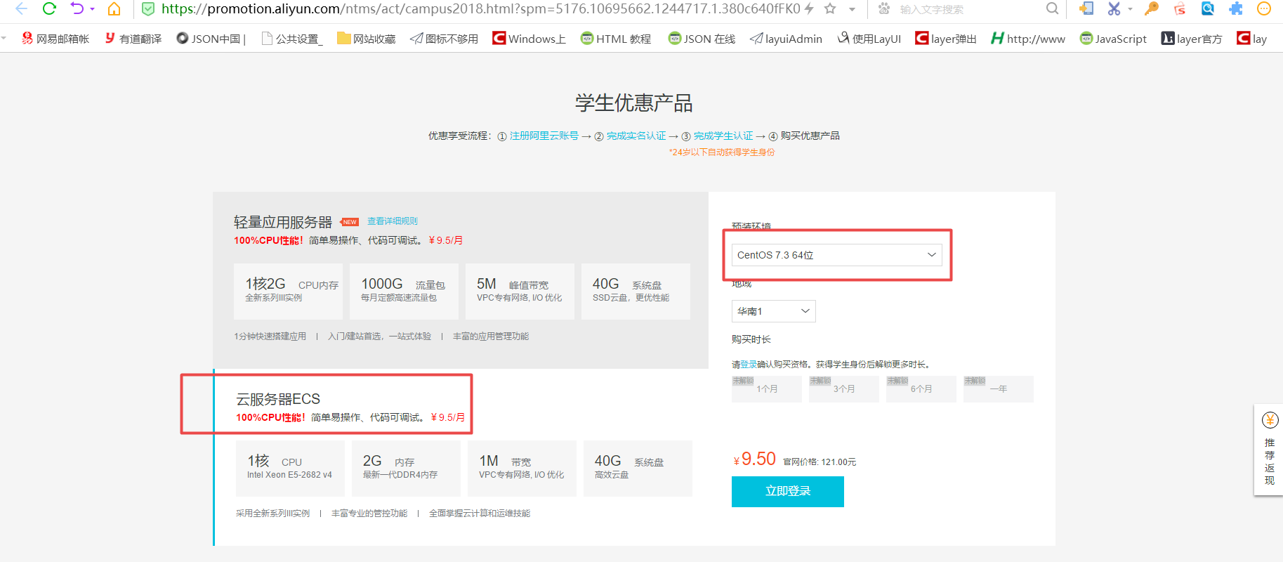Image resolution: width=1283 pixels, height=562 pixels.
Task: Open the JSON 在线 bookmark
Action: point(702,39)
